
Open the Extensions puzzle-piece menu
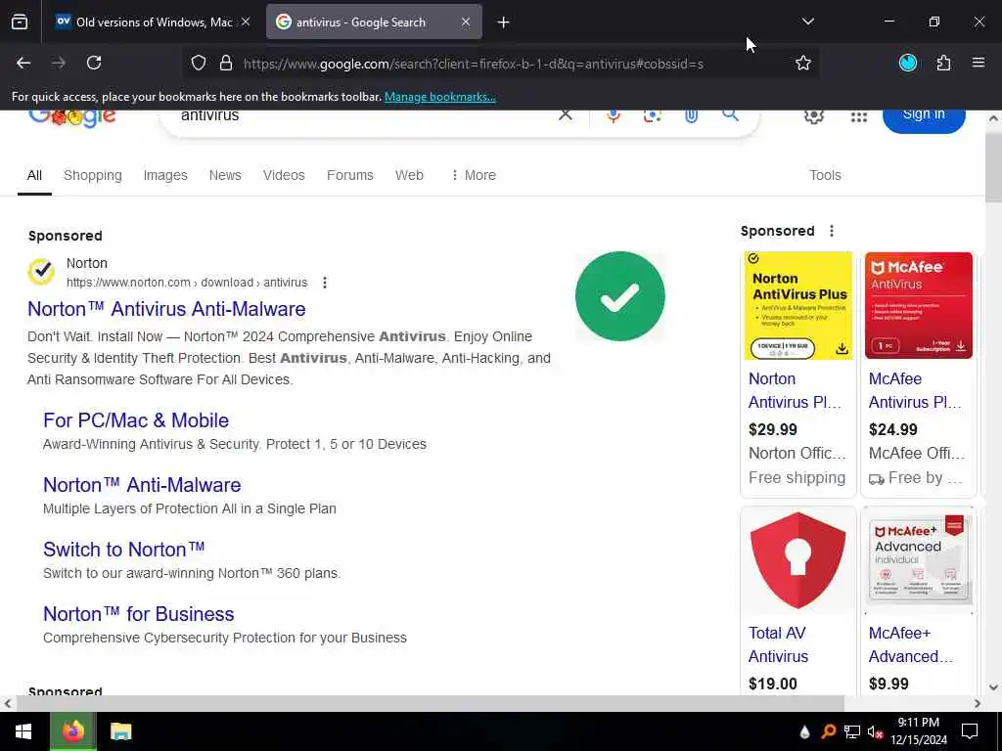point(944,63)
